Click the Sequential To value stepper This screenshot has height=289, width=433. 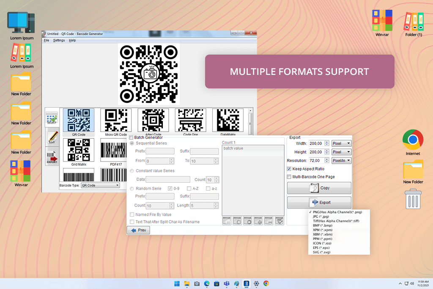[x=216, y=161]
